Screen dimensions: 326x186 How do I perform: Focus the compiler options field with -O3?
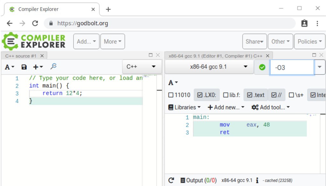tap(292, 67)
